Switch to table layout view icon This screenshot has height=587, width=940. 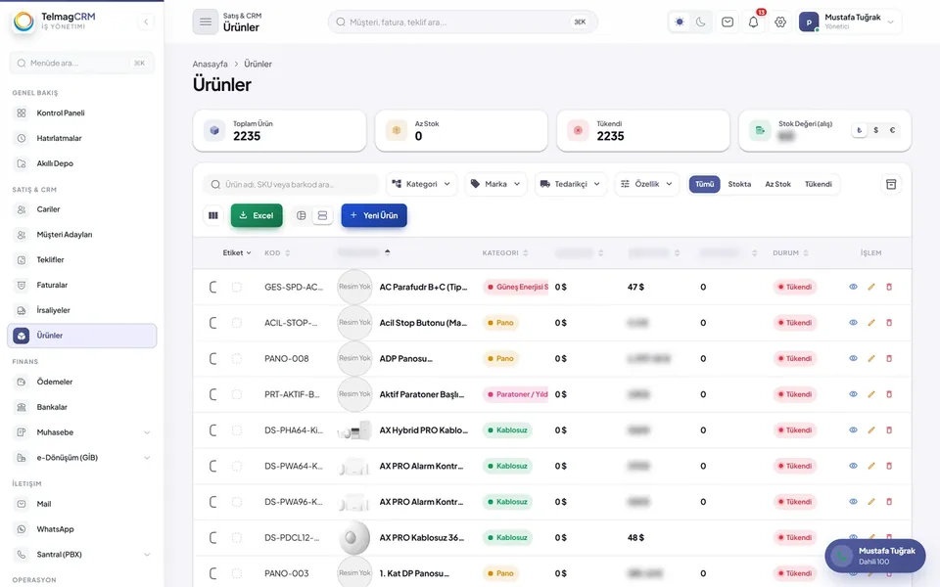click(x=302, y=215)
